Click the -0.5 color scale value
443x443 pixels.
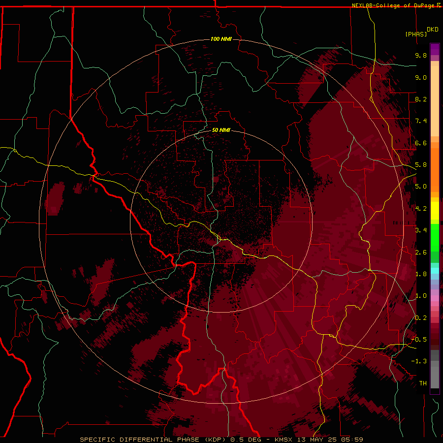419,340
